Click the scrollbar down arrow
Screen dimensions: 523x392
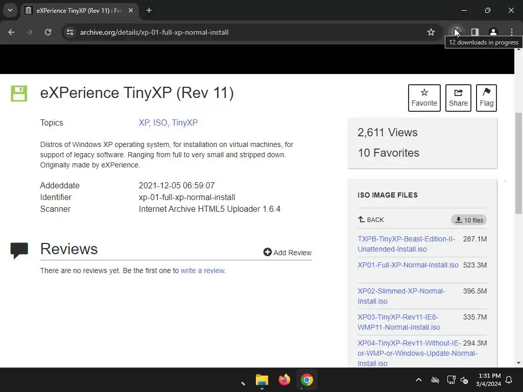click(x=518, y=363)
